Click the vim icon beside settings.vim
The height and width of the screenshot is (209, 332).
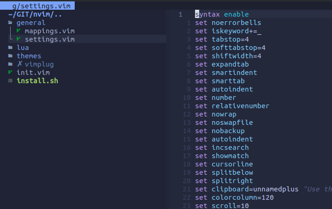18,39
